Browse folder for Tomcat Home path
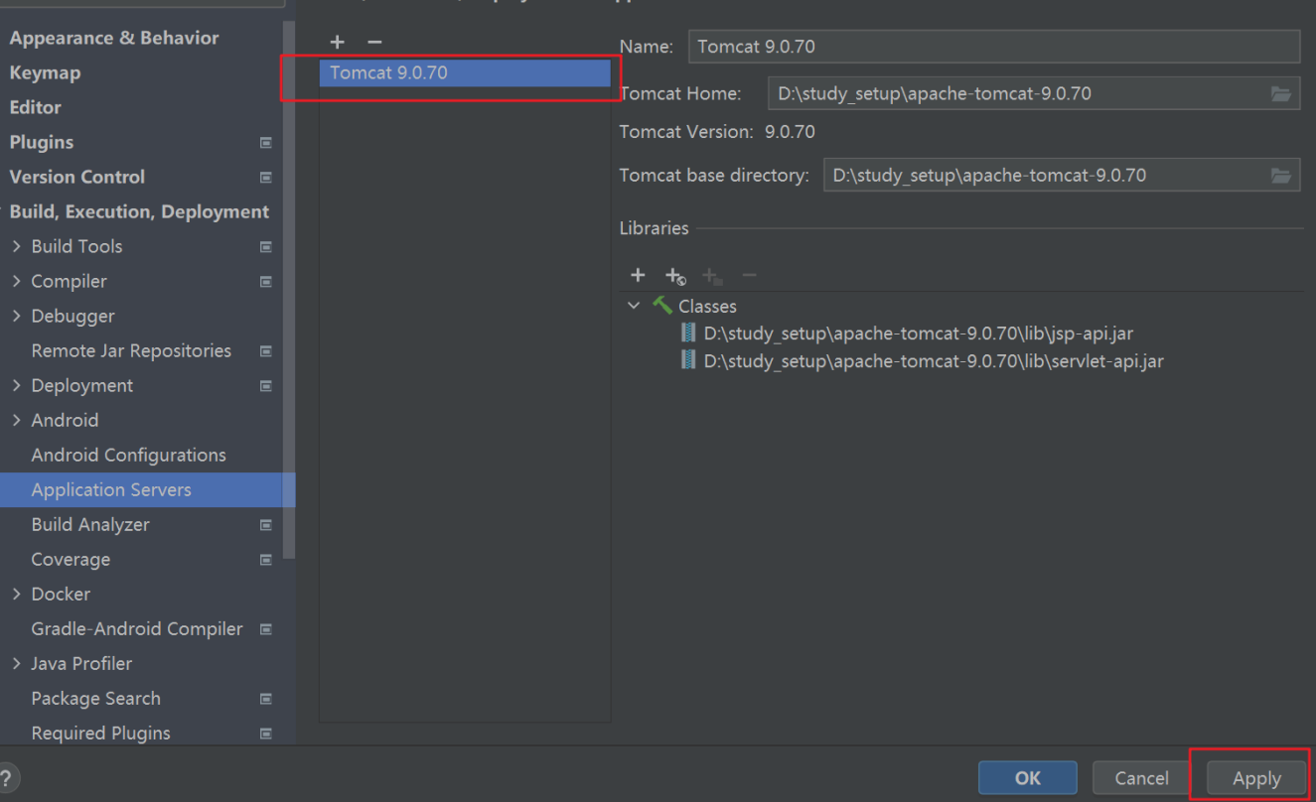1316x802 pixels. [x=1280, y=93]
